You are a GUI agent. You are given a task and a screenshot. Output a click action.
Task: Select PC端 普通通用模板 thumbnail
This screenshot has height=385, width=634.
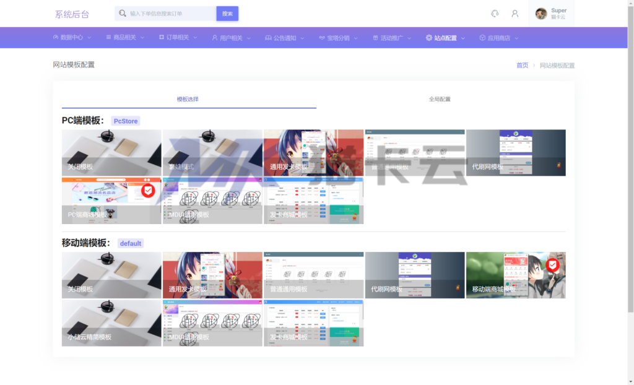click(x=414, y=153)
